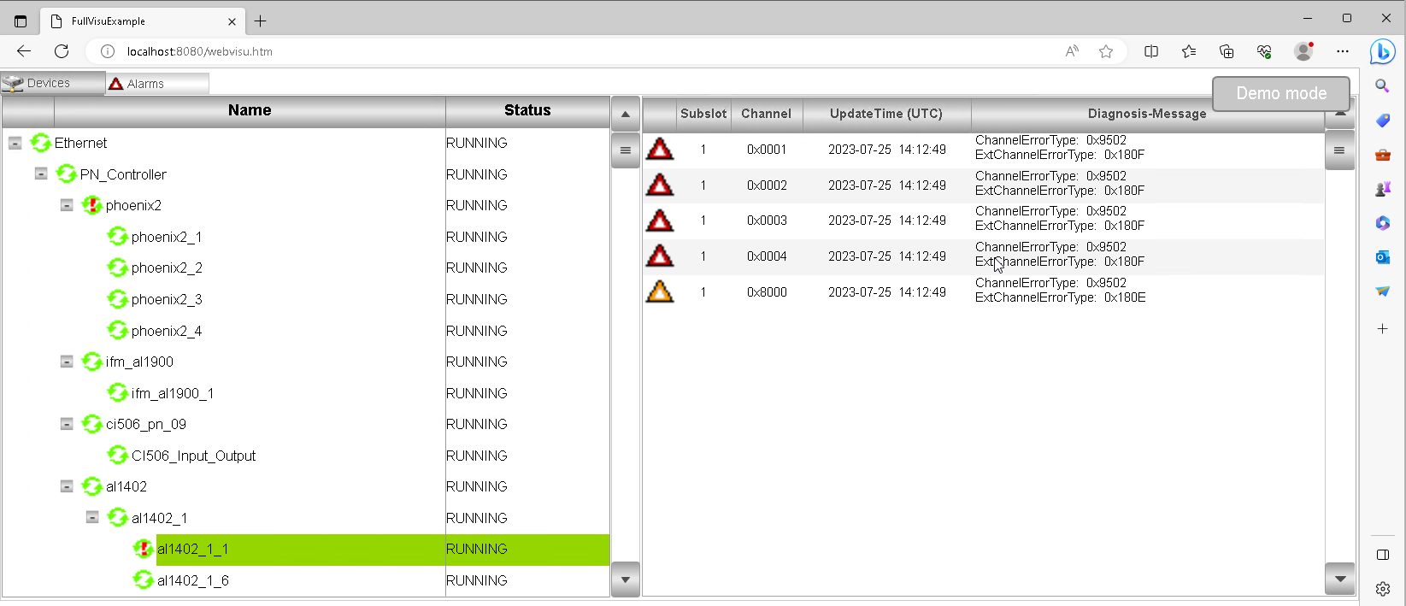
Task: Select the CI506_Input_Output tree item
Action: (193, 456)
